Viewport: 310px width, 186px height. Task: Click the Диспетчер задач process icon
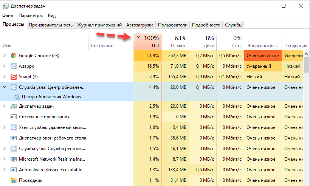click(14, 106)
